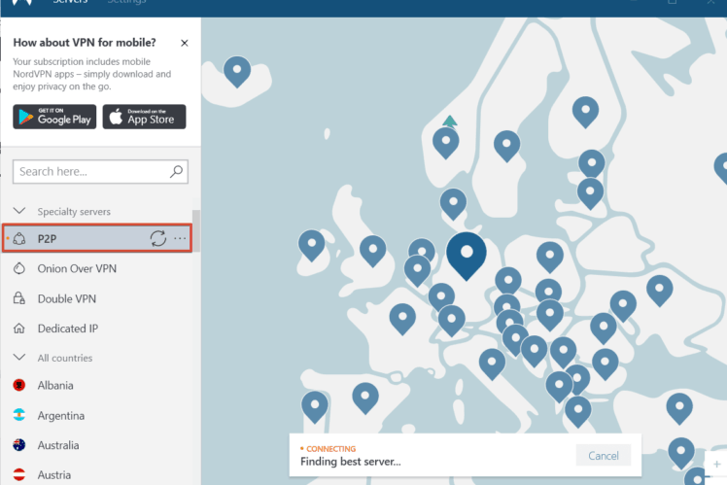Select the France map pin
Viewport: 727px width, 485px height.
[402, 319]
